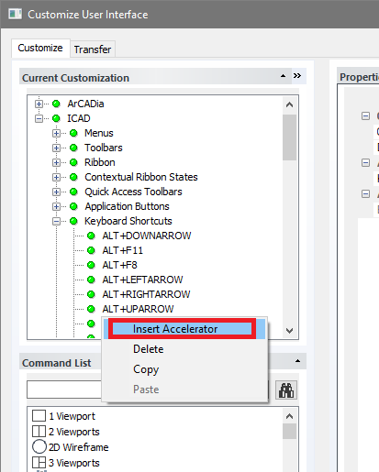379x472 pixels.
Task: Click the binoculars find command icon
Action: click(286, 390)
